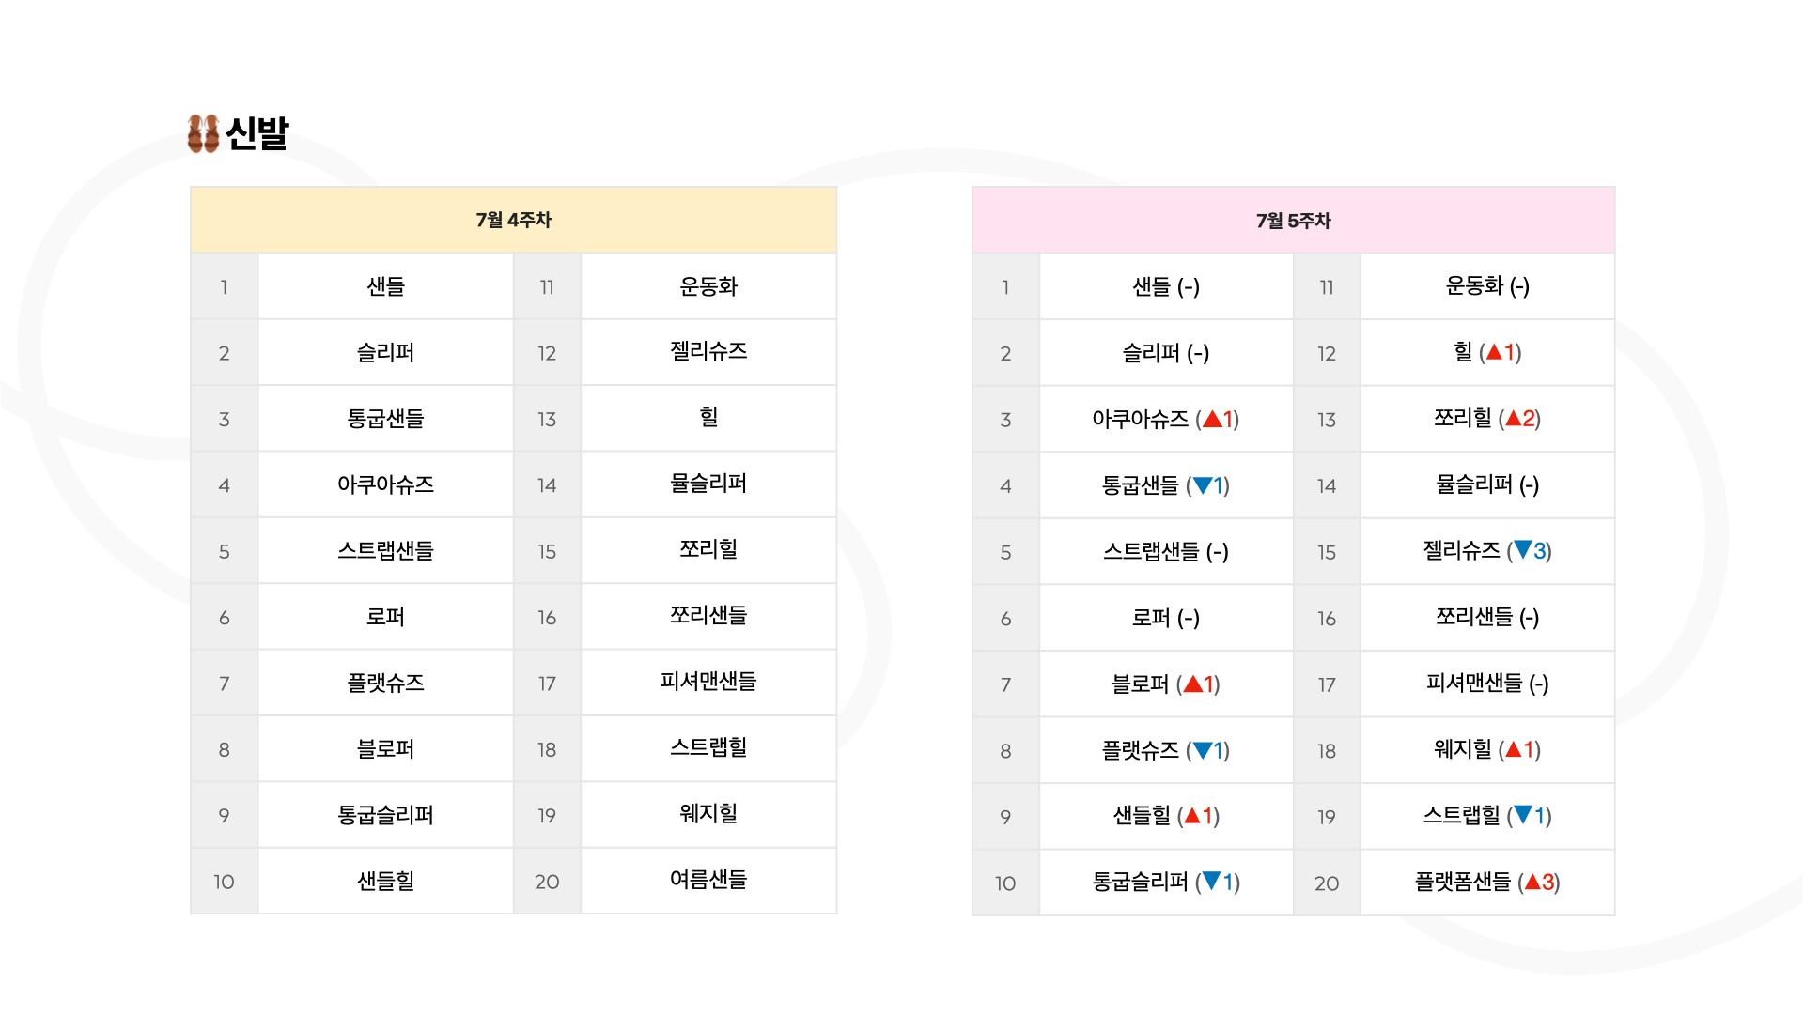The height and width of the screenshot is (1014, 1804).
Task: Click the red up arrow next to 아쿠아슈즈
Action: pos(1212,419)
